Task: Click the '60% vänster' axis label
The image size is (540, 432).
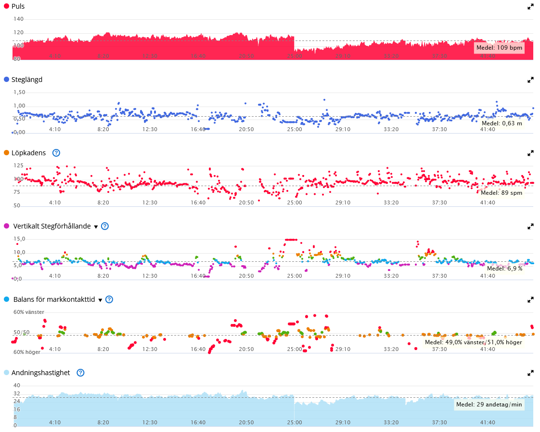Action: (x=29, y=312)
